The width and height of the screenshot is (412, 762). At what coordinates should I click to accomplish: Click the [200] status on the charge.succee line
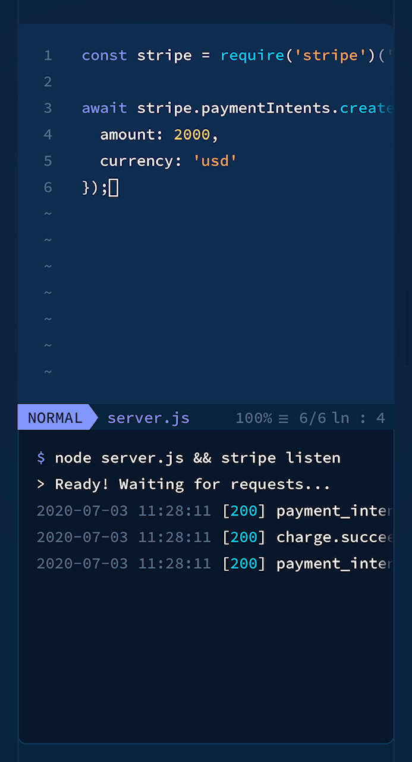pyautogui.click(x=244, y=537)
